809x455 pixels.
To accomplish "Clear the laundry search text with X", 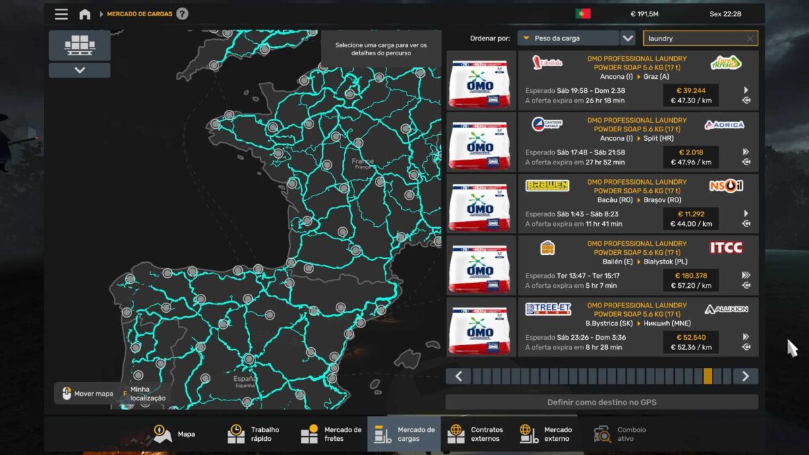I will [750, 38].
